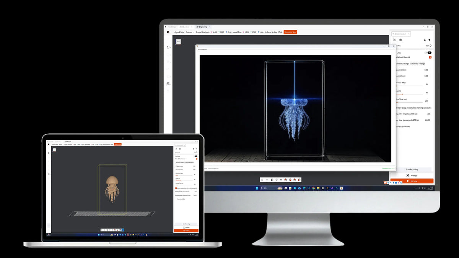Click the focus frame icon in the monitor's right panel
Viewport: 459px width, 258px height.
pyautogui.click(x=394, y=40)
